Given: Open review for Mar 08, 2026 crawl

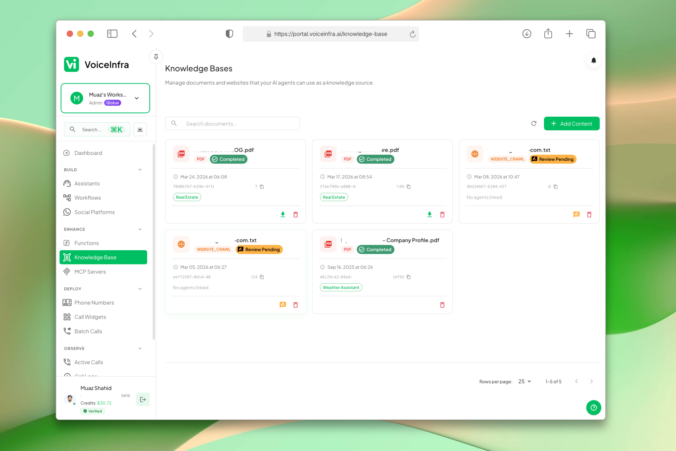Looking at the screenshot, I should click(x=576, y=214).
